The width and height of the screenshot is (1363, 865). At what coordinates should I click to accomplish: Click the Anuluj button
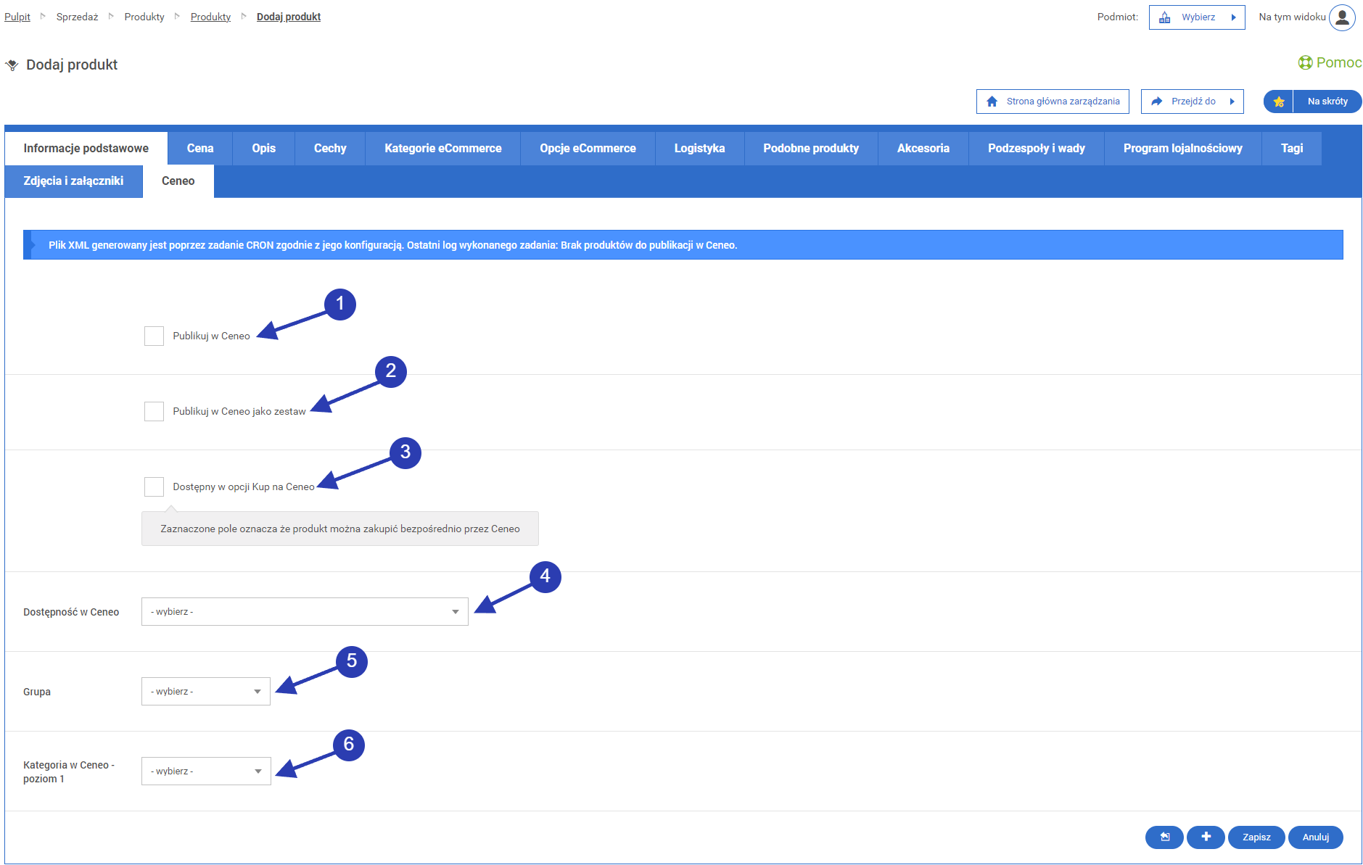(1315, 837)
